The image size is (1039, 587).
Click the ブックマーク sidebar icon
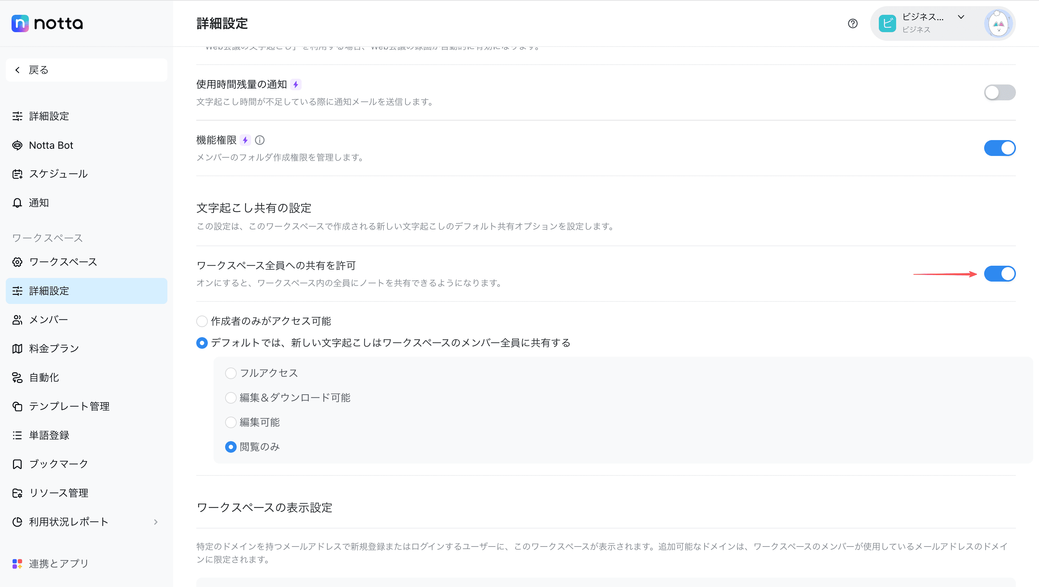click(x=17, y=464)
